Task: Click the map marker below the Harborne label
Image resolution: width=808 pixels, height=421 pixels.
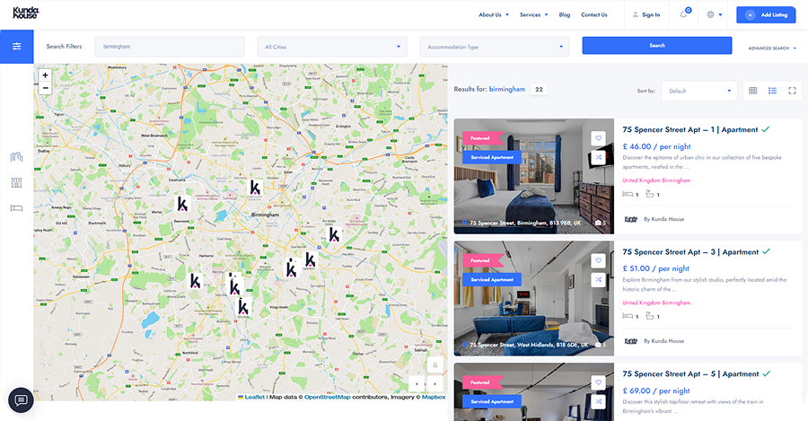Action: [196, 281]
